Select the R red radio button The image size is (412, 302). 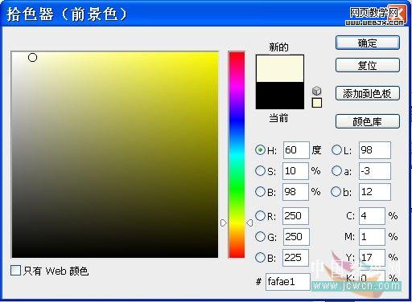pyautogui.click(x=260, y=215)
